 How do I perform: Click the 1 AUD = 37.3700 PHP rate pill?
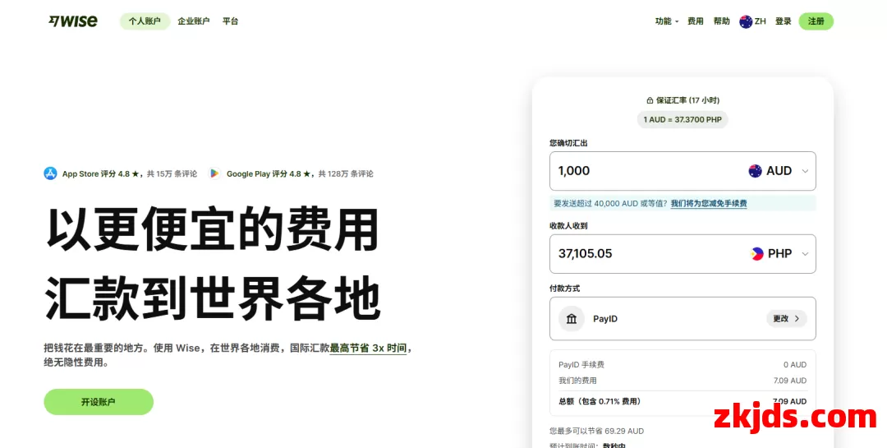click(682, 119)
